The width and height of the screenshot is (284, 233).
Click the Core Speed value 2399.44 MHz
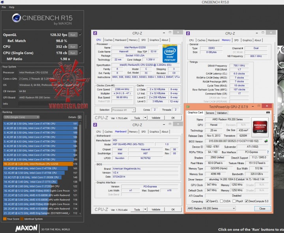click(x=122, y=89)
